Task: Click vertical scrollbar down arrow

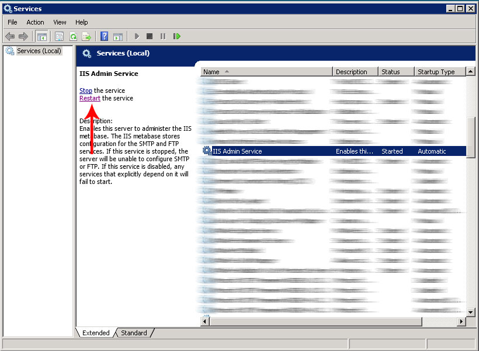Action: pos(470,312)
